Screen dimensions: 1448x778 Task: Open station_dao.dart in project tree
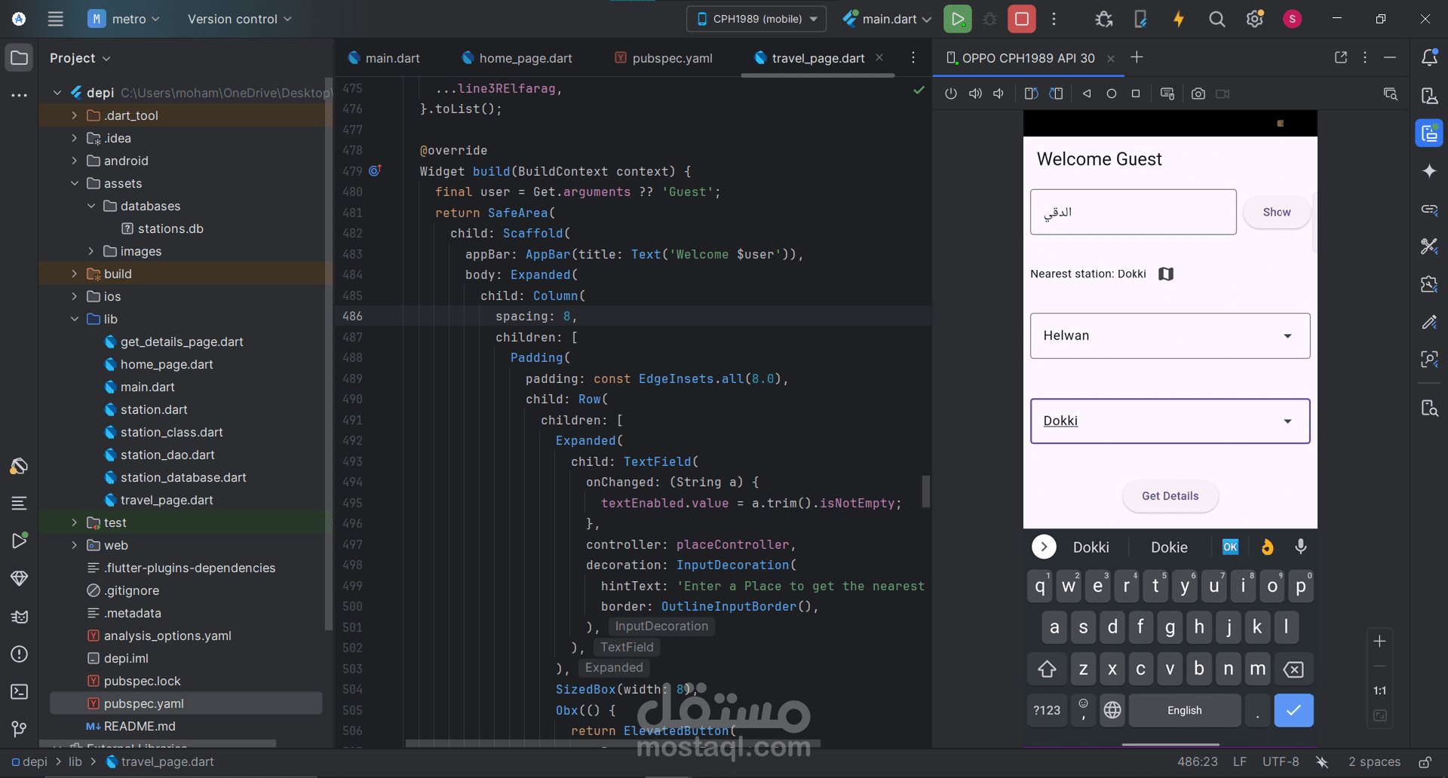167,455
